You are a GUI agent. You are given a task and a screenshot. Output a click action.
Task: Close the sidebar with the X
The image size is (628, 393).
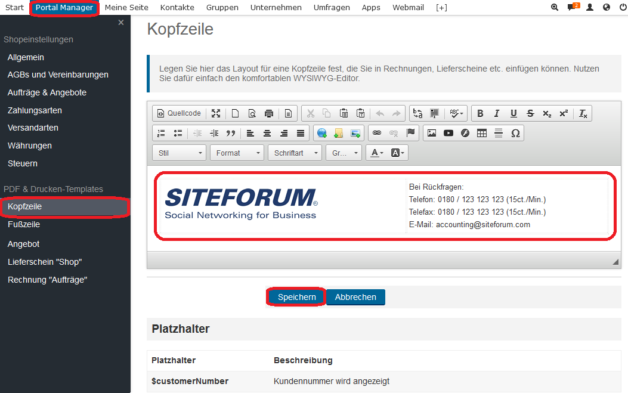121,23
